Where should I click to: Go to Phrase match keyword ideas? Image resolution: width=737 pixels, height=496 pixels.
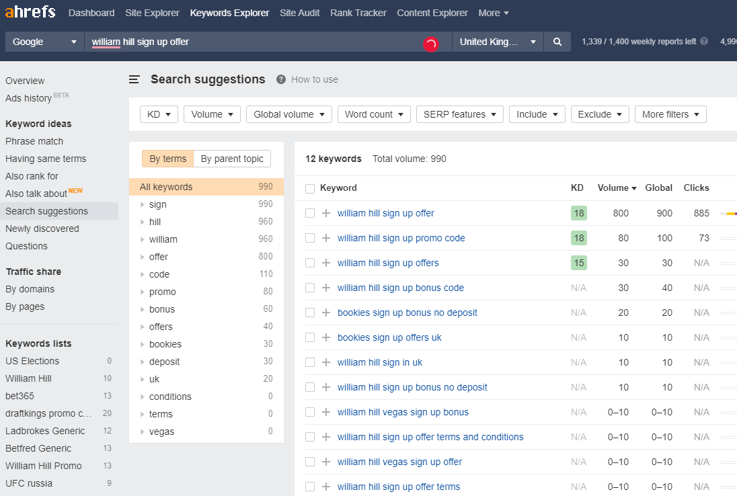[34, 141]
